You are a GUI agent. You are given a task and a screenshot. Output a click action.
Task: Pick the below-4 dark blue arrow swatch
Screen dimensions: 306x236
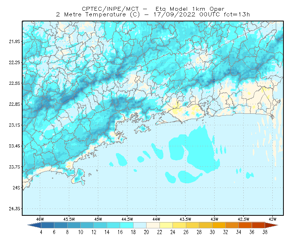tap(34, 225)
